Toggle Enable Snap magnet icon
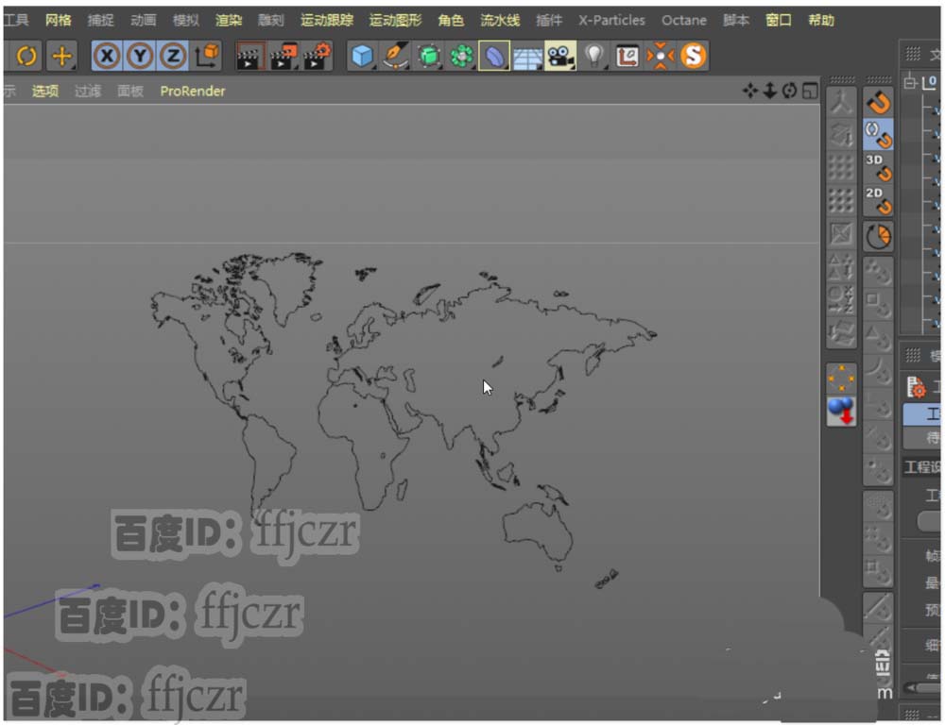Viewport: 945px width, 725px height. click(878, 102)
